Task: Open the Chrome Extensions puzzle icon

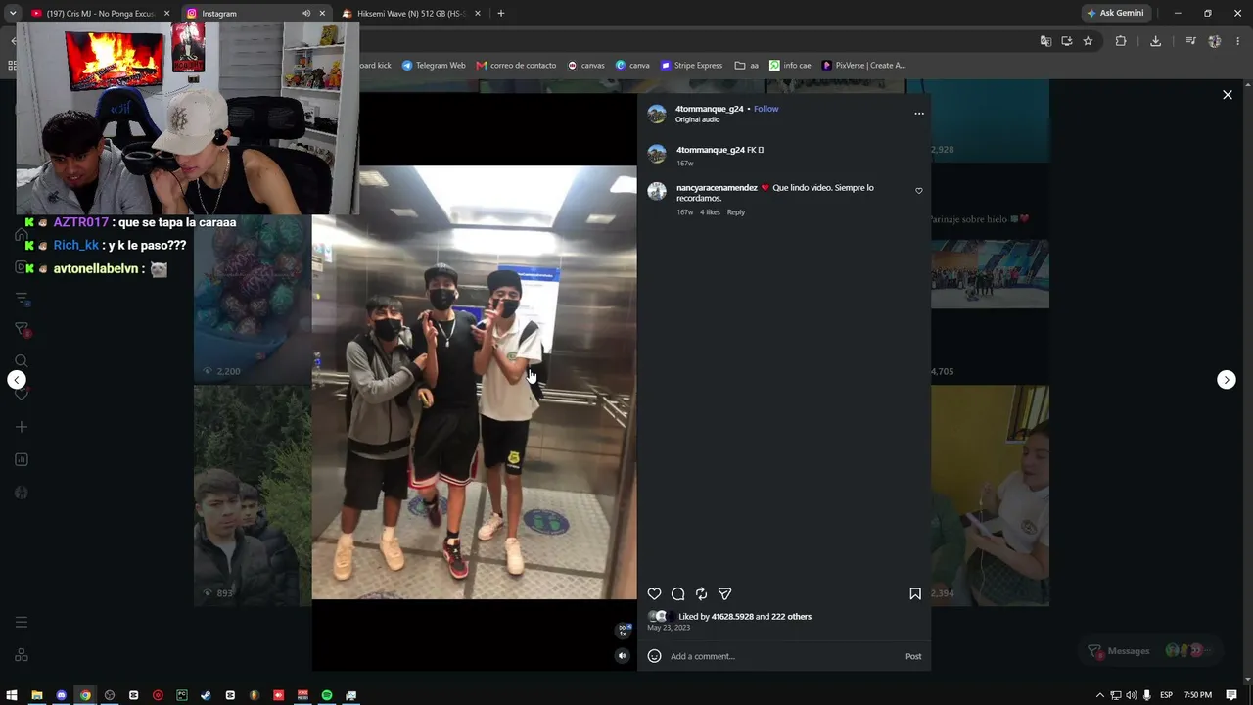Action: pos(1121,41)
